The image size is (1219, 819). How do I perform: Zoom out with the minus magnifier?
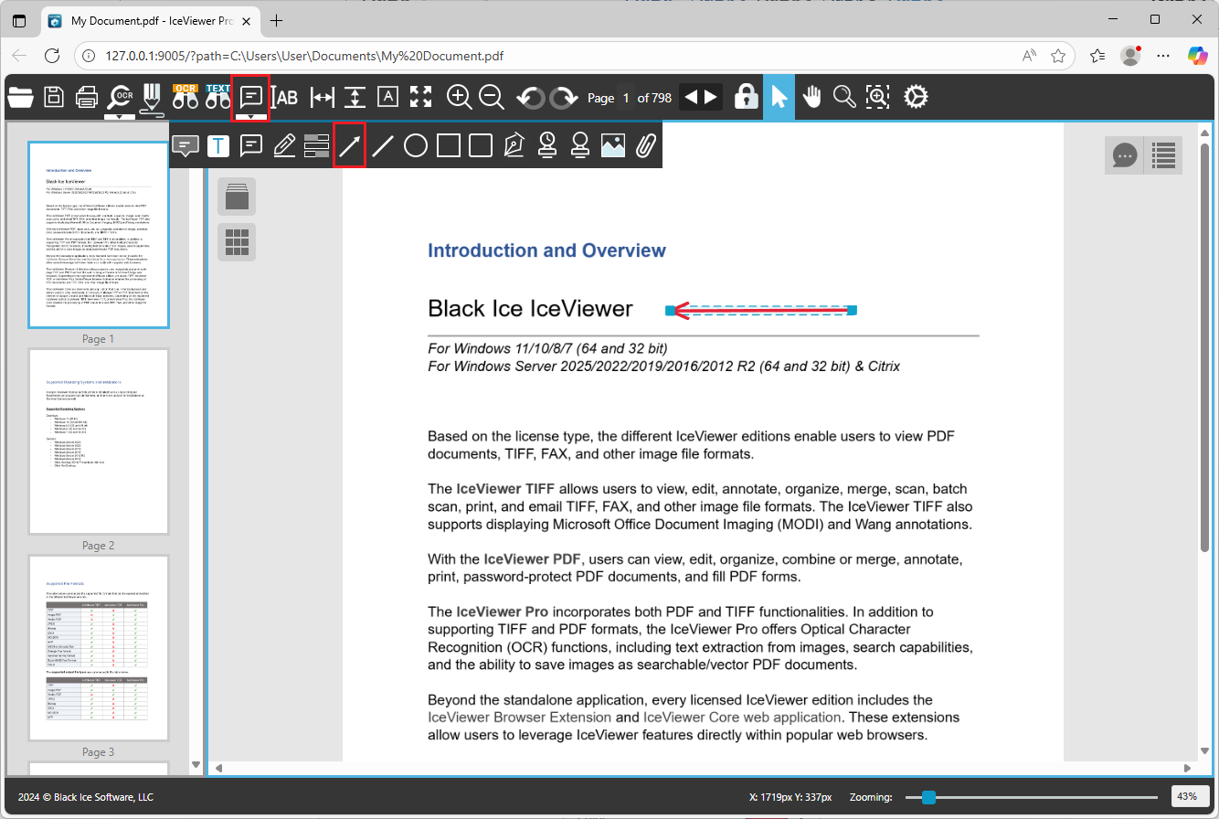pos(492,97)
